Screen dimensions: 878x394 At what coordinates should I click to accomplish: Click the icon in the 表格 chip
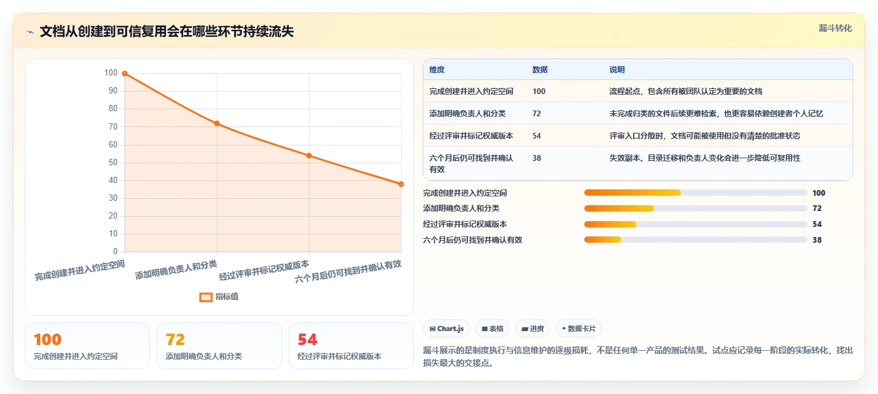click(x=484, y=329)
